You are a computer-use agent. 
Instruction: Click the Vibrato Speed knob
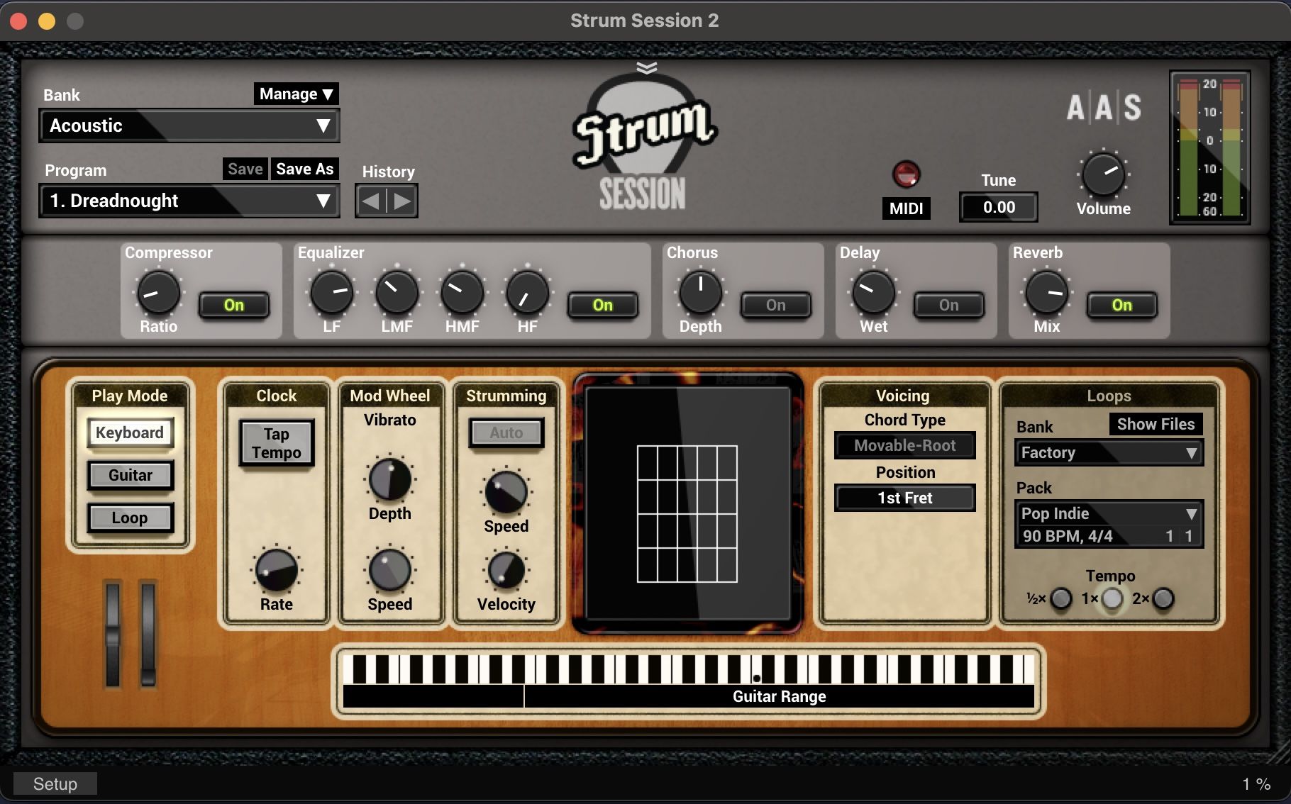pyautogui.click(x=389, y=571)
